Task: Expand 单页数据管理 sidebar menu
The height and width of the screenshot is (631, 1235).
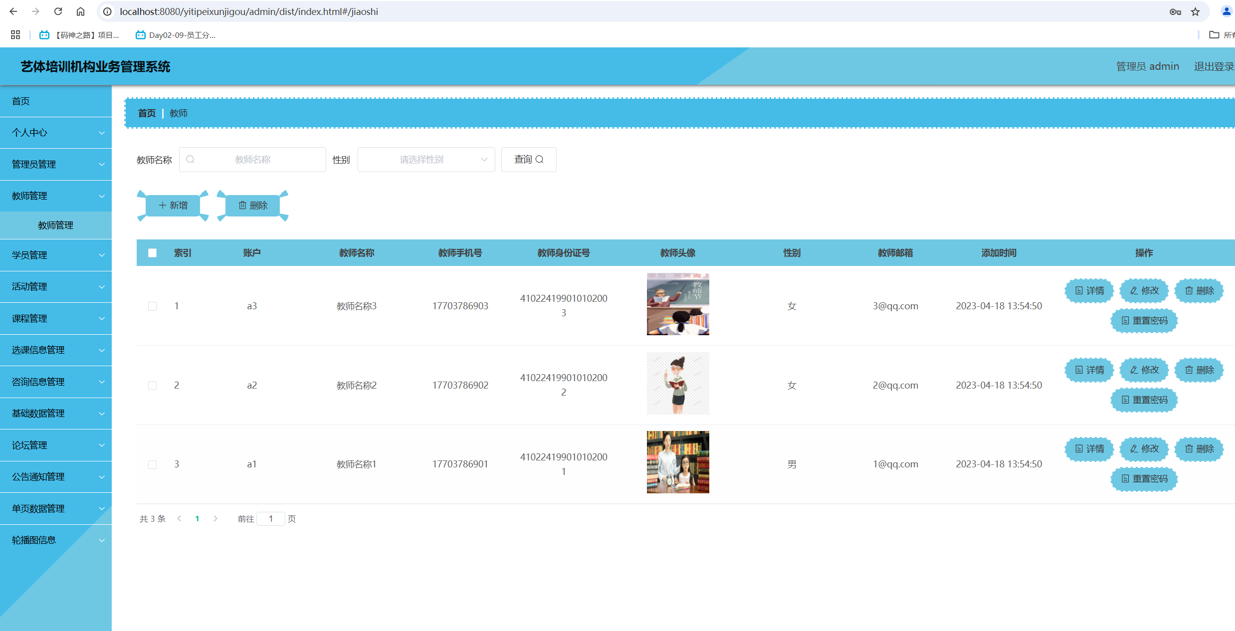Action: click(x=56, y=509)
